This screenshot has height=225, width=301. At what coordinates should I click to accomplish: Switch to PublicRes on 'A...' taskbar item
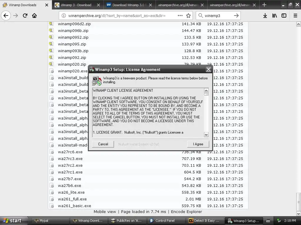click(128, 221)
